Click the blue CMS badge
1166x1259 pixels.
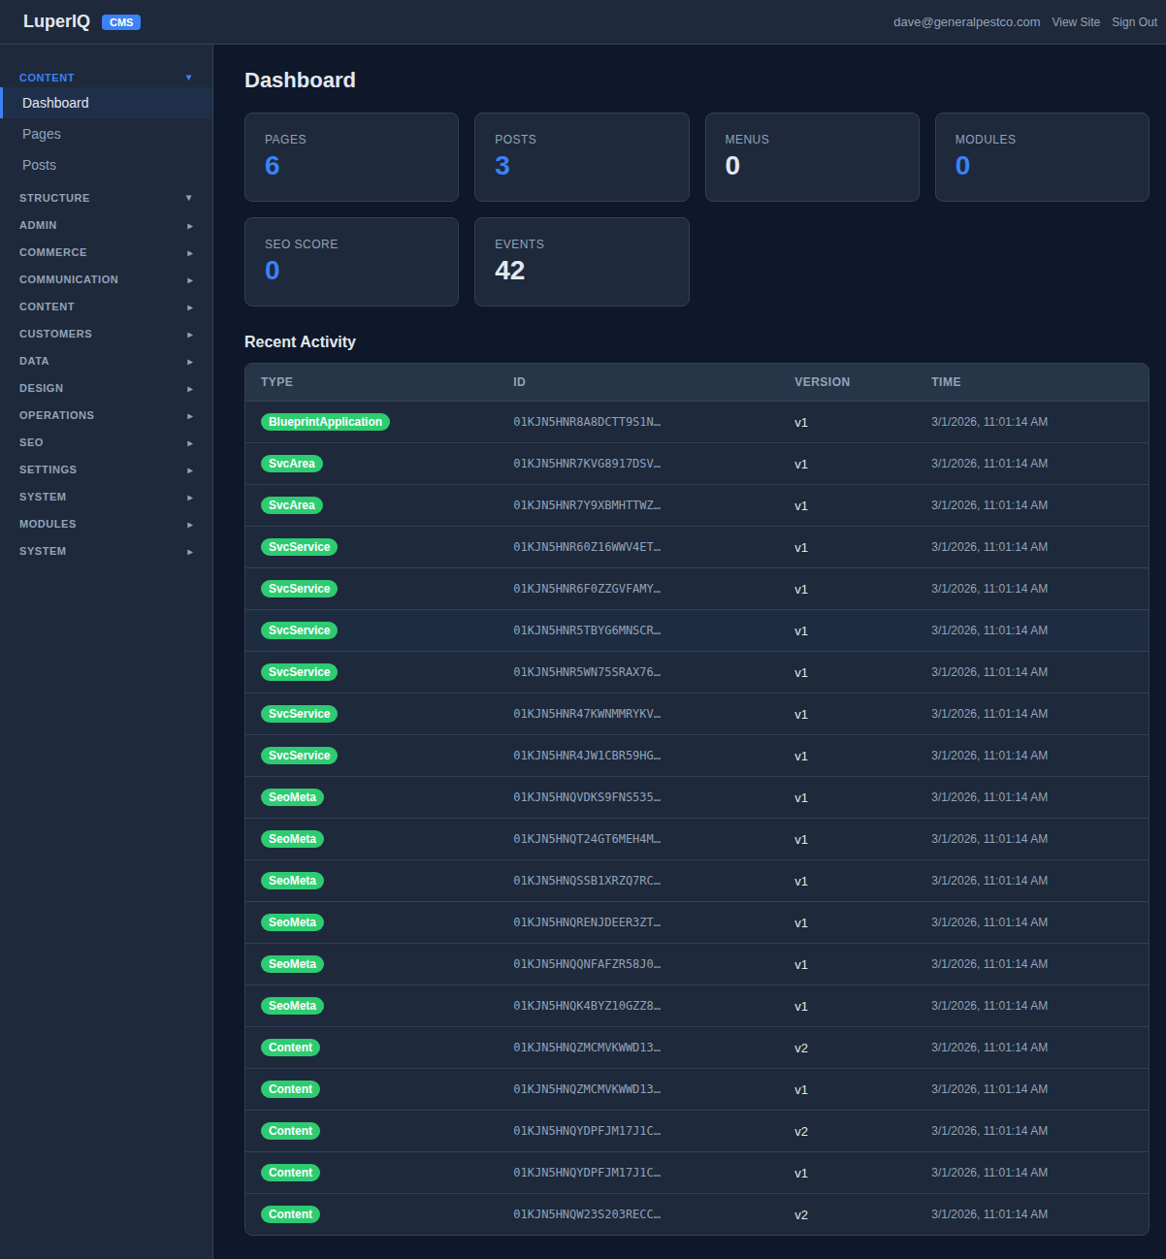tap(120, 21)
